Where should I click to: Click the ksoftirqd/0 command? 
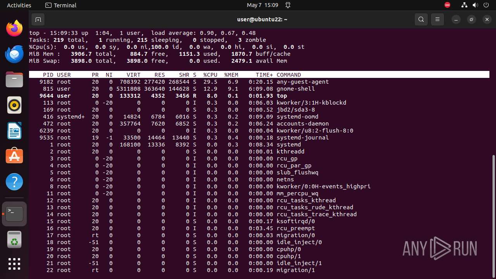click(296, 221)
